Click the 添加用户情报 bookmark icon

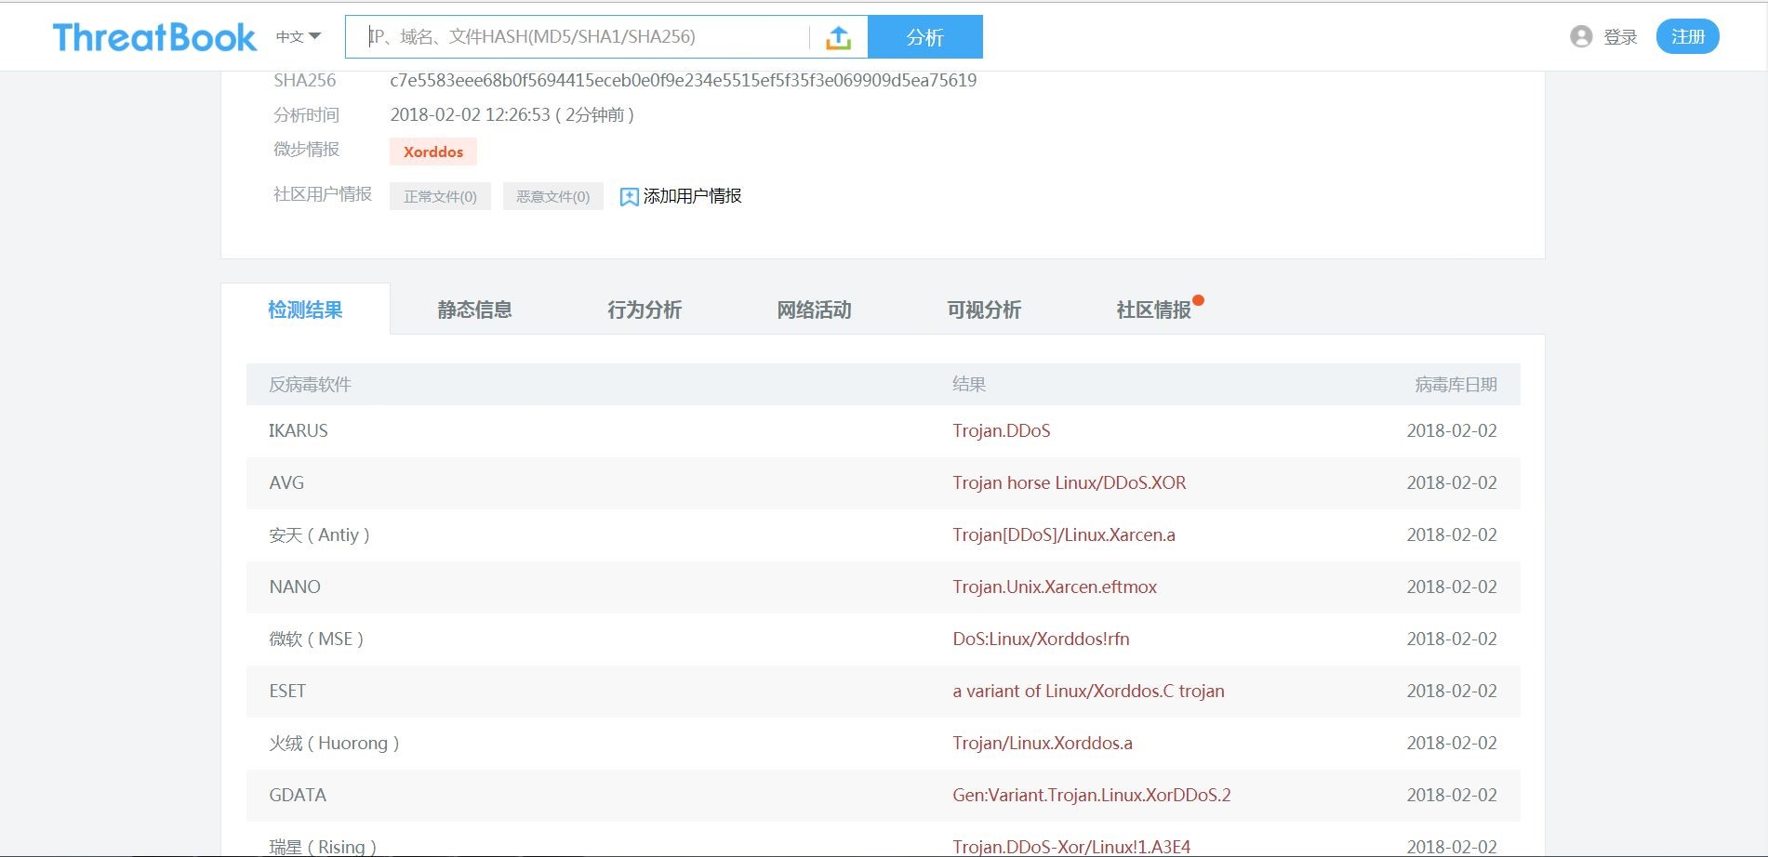(628, 196)
